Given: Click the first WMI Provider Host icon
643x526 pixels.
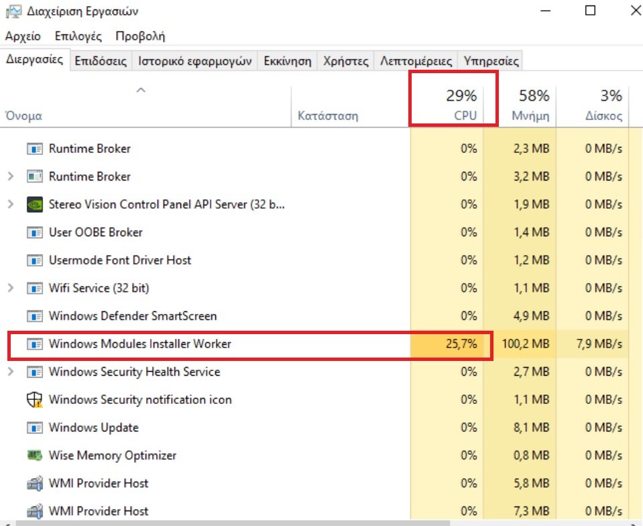Looking at the screenshot, I should (x=34, y=484).
